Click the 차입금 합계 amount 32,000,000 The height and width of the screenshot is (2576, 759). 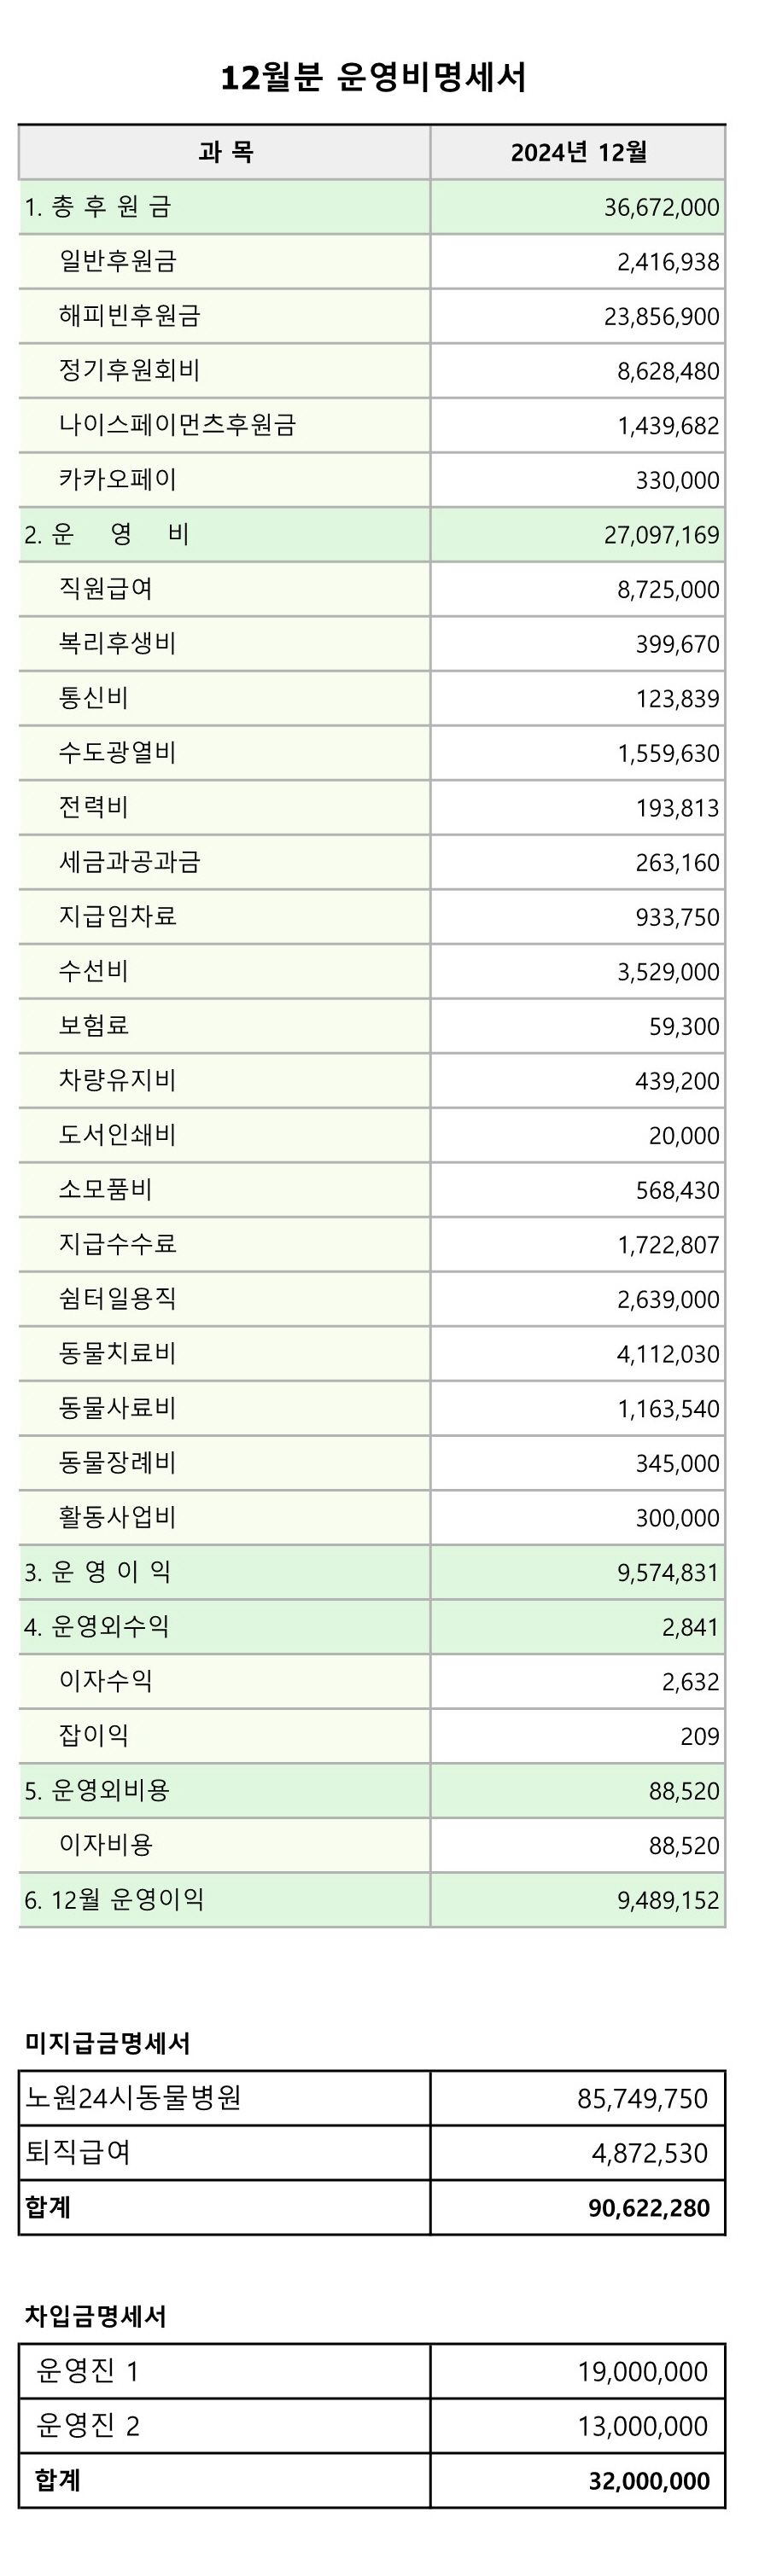[x=649, y=2481]
